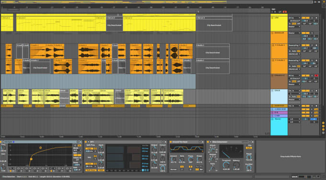Arm the yellow lead track for recording
This screenshot has width=326, height=180.
pos(316,18)
